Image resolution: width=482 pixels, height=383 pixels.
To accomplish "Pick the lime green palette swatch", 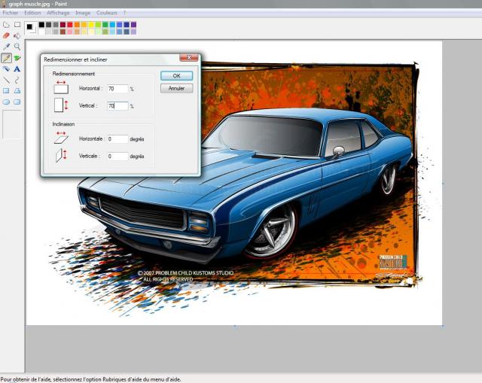I will click(x=98, y=25).
